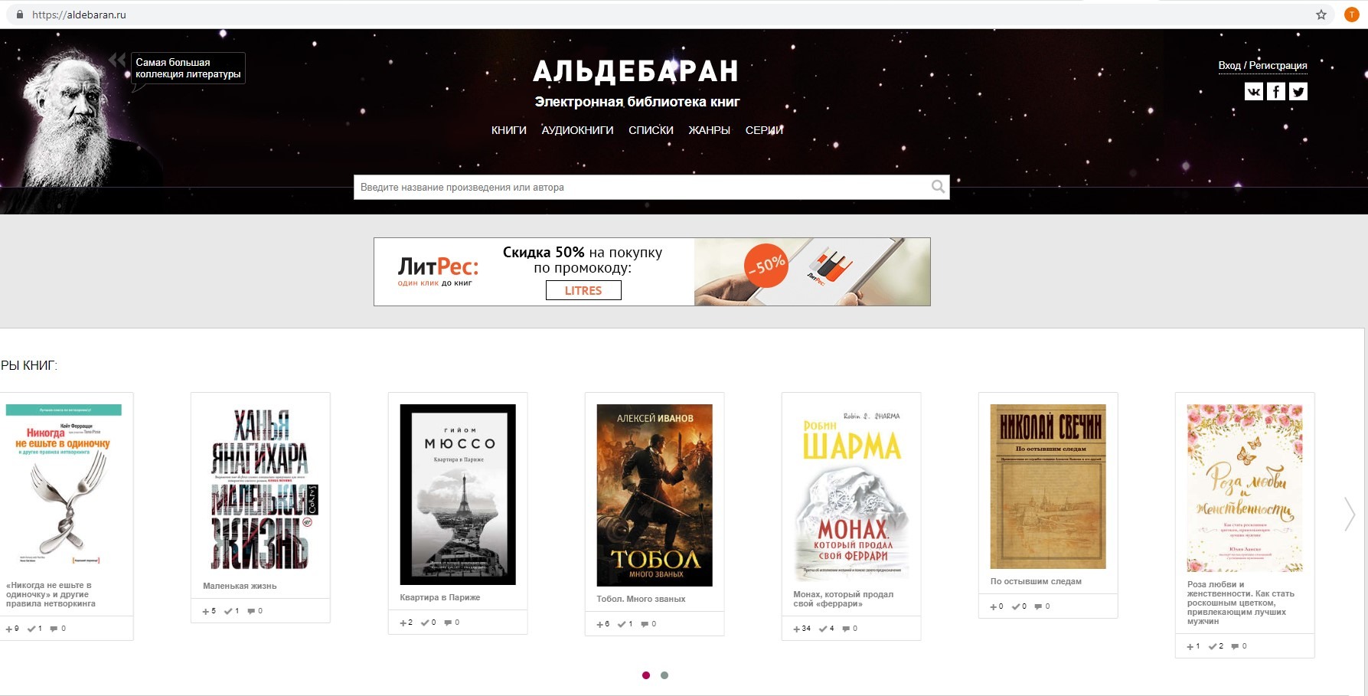Viewport: 1368px width, 696px height.
Task: Click the Вход / Регистрация link
Action: point(1262,65)
